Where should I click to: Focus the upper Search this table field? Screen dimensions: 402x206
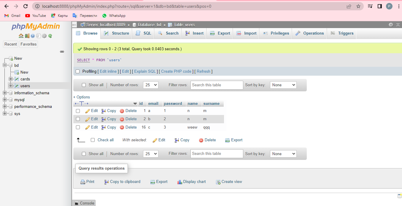click(217, 85)
